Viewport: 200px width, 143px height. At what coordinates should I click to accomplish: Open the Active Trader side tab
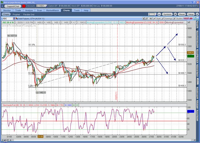pos(197,56)
